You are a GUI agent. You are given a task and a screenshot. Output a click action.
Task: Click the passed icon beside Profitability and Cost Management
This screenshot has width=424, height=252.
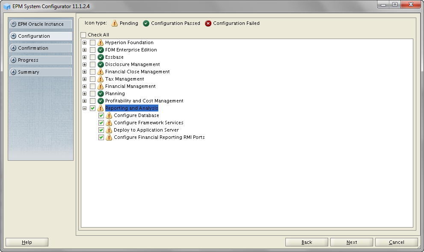click(x=101, y=101)
